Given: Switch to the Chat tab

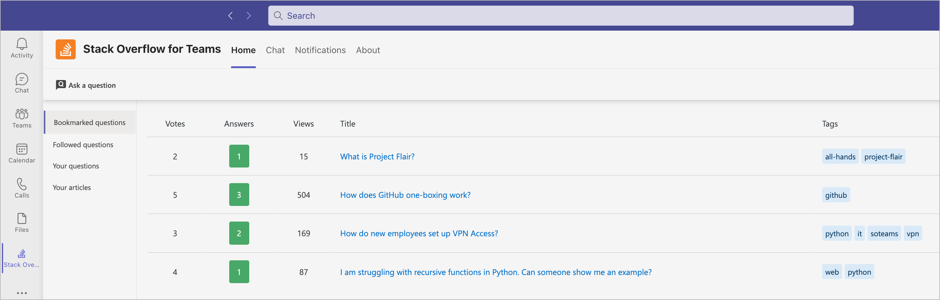Looking at the screenshot, I should coord(275,50).
